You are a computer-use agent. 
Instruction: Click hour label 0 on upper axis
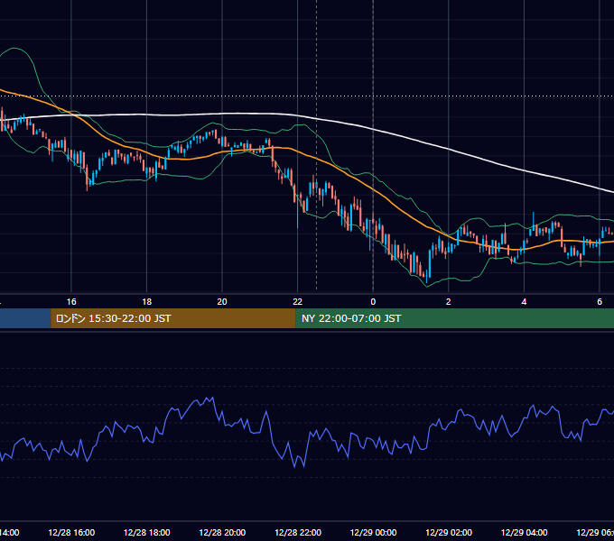click(x=373, y=302)
